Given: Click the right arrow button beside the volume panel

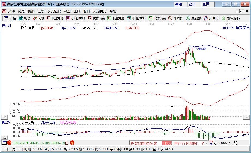Looking at the screenshot, I should click(x=246, y=117).
